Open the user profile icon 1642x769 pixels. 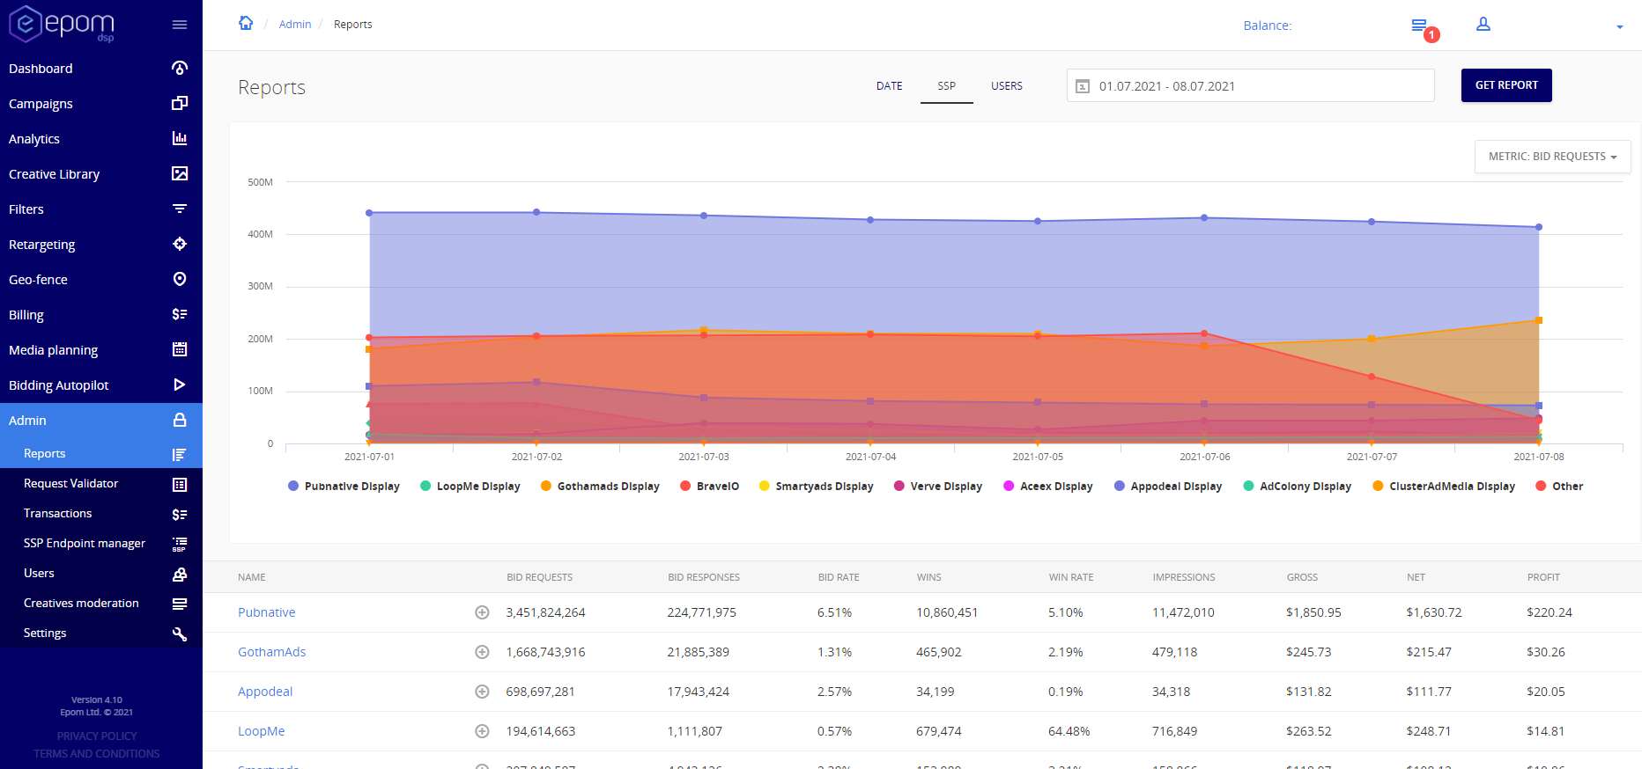coord(1483,25)
